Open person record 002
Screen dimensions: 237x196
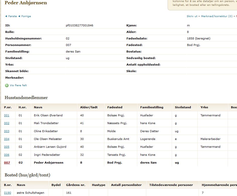pyautogui.click(x=7, y=123)
